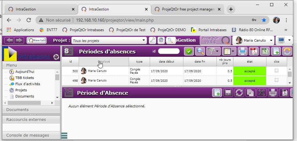Open the column selector dropdown
Screen dimensions: 297x141
(x=229, y=51)
